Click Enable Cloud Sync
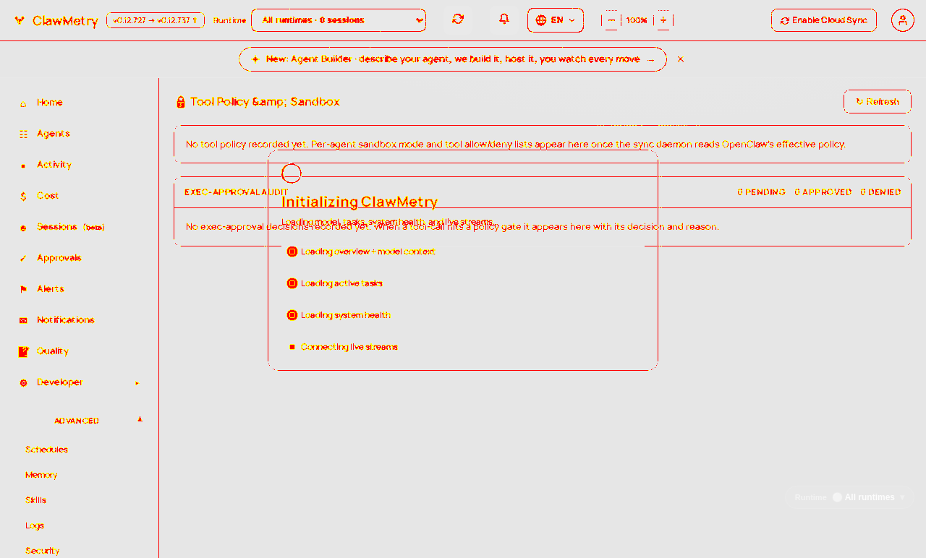This screenshot has width=926, height=558. pos(824,20)
